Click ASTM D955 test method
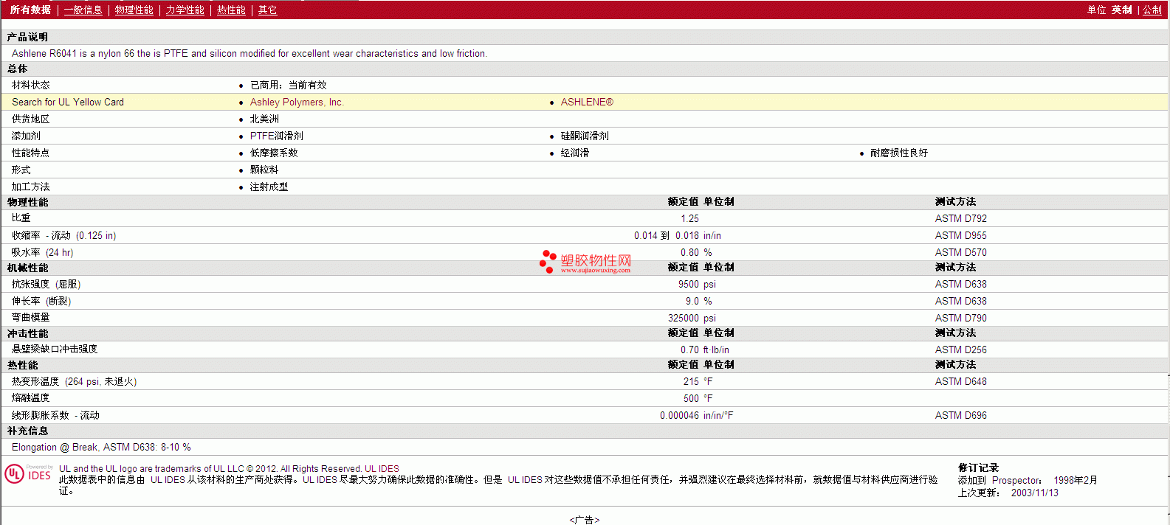 point(960,236)
